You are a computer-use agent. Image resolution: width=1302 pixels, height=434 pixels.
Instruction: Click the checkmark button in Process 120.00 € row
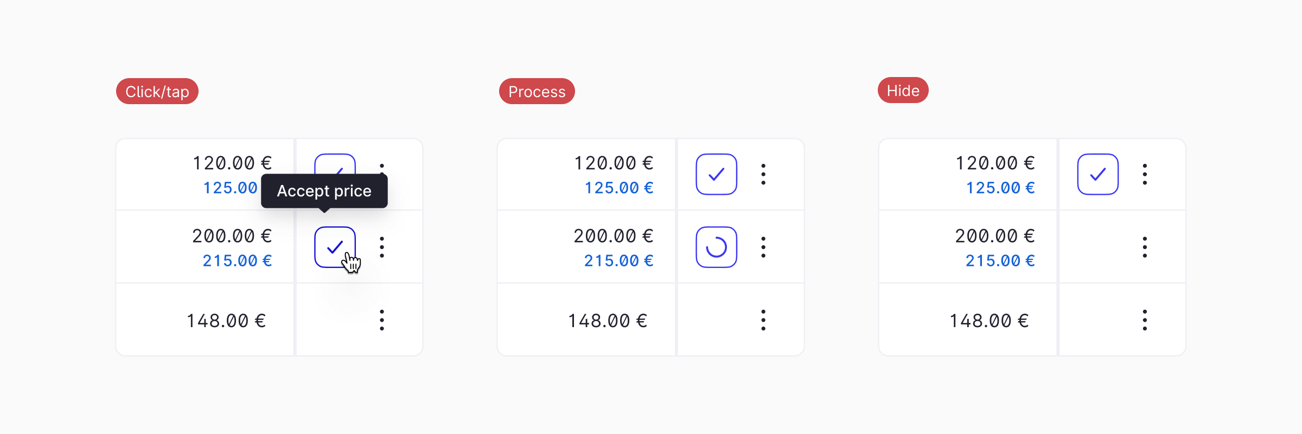716,174
